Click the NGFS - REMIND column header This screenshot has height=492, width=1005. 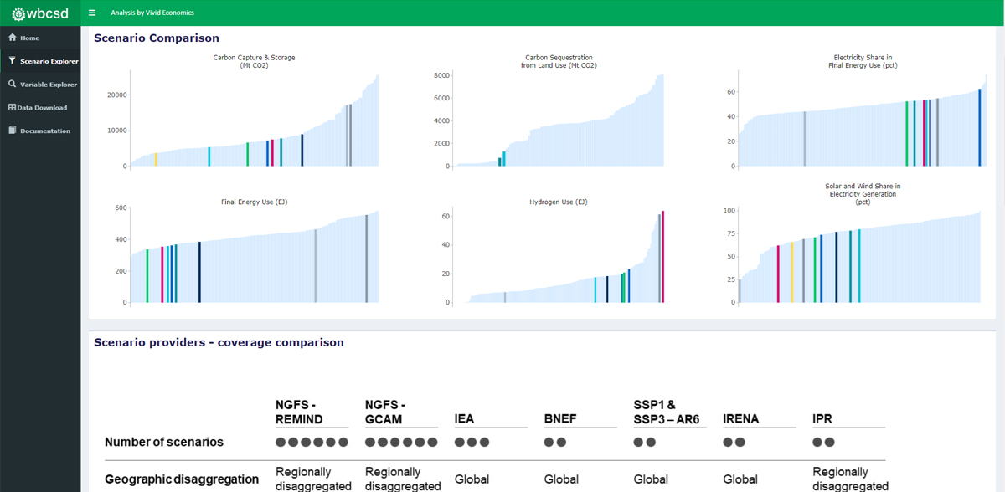coord(299,412)
